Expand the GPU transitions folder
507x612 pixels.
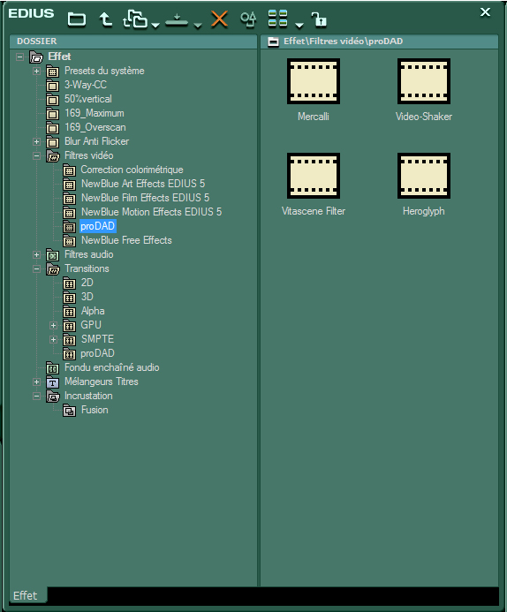(54, 326)
